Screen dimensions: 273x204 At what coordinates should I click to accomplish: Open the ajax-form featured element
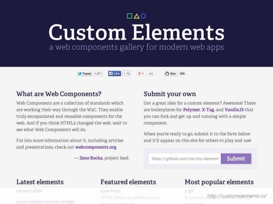110,191
